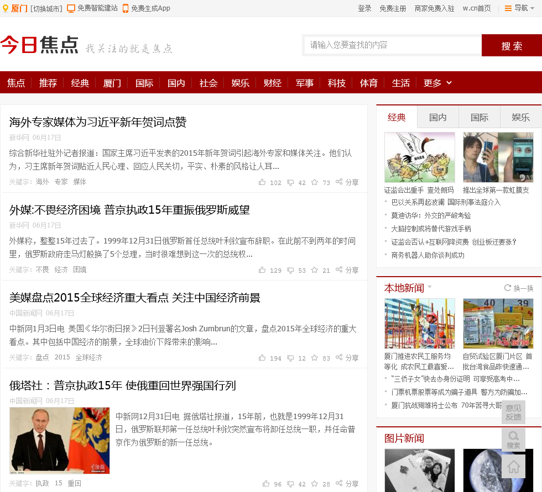The width and height of the screenshot is (542, 492).
Task: Click the location pin icon beside 厦门
Action: point(5,8)
